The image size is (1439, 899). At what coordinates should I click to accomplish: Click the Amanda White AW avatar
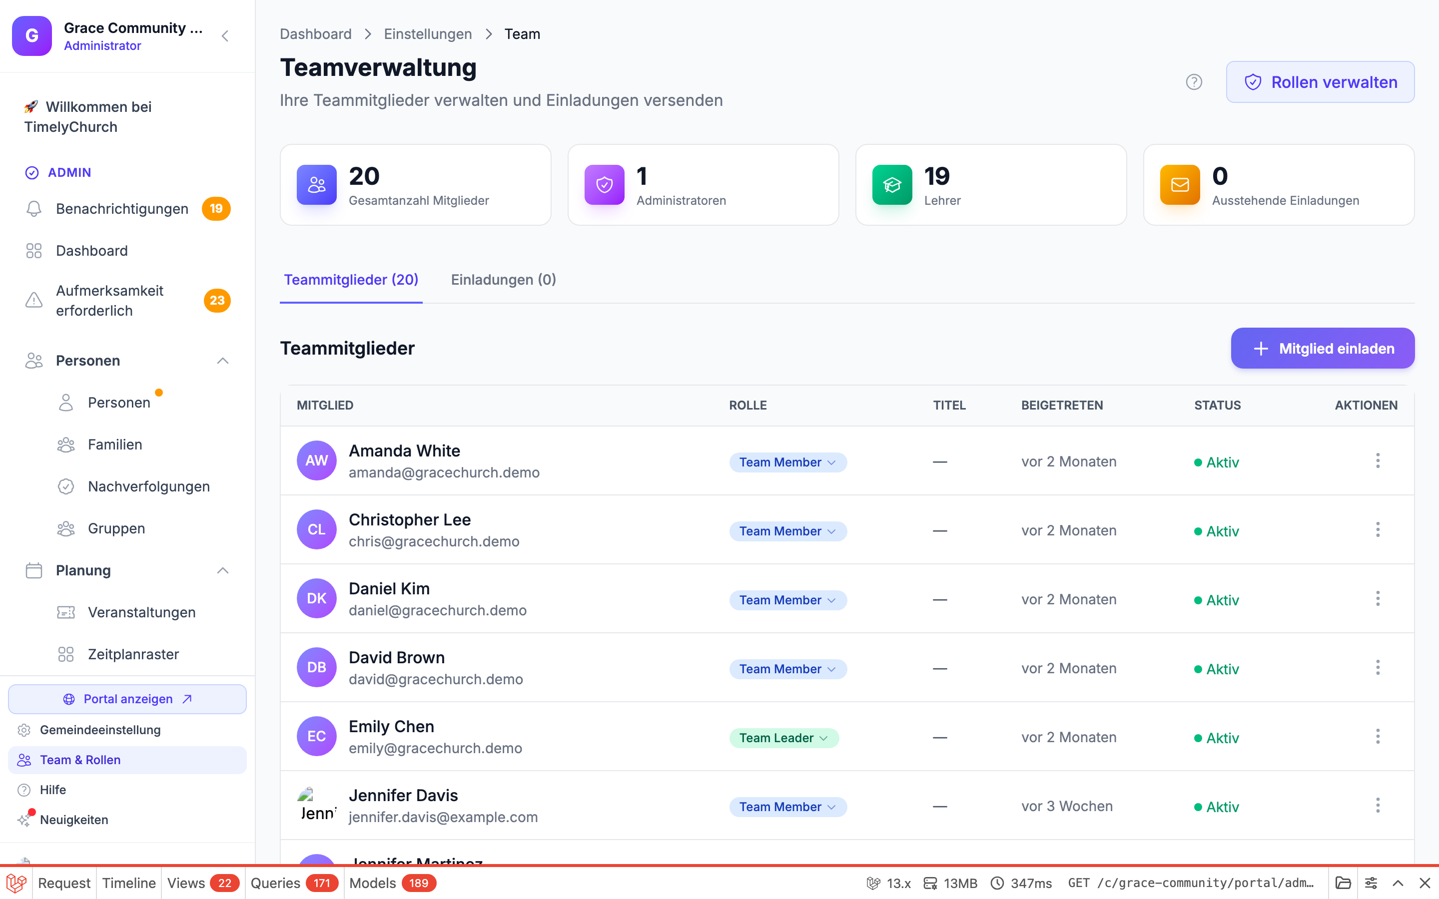[x=317, y=460]
